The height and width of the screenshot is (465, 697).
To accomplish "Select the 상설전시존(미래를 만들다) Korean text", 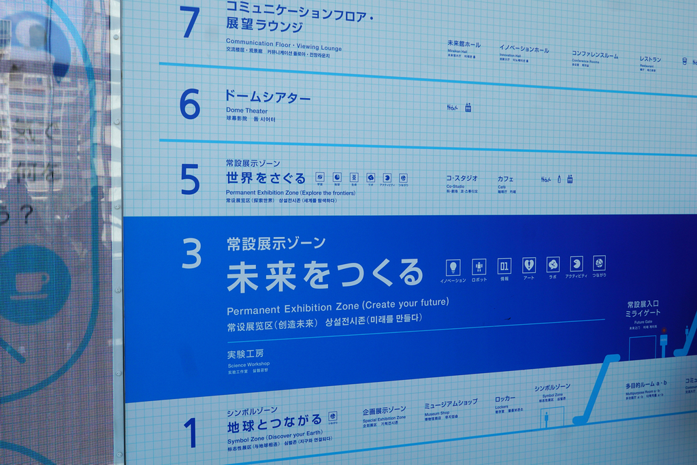I will click(374, 319).
